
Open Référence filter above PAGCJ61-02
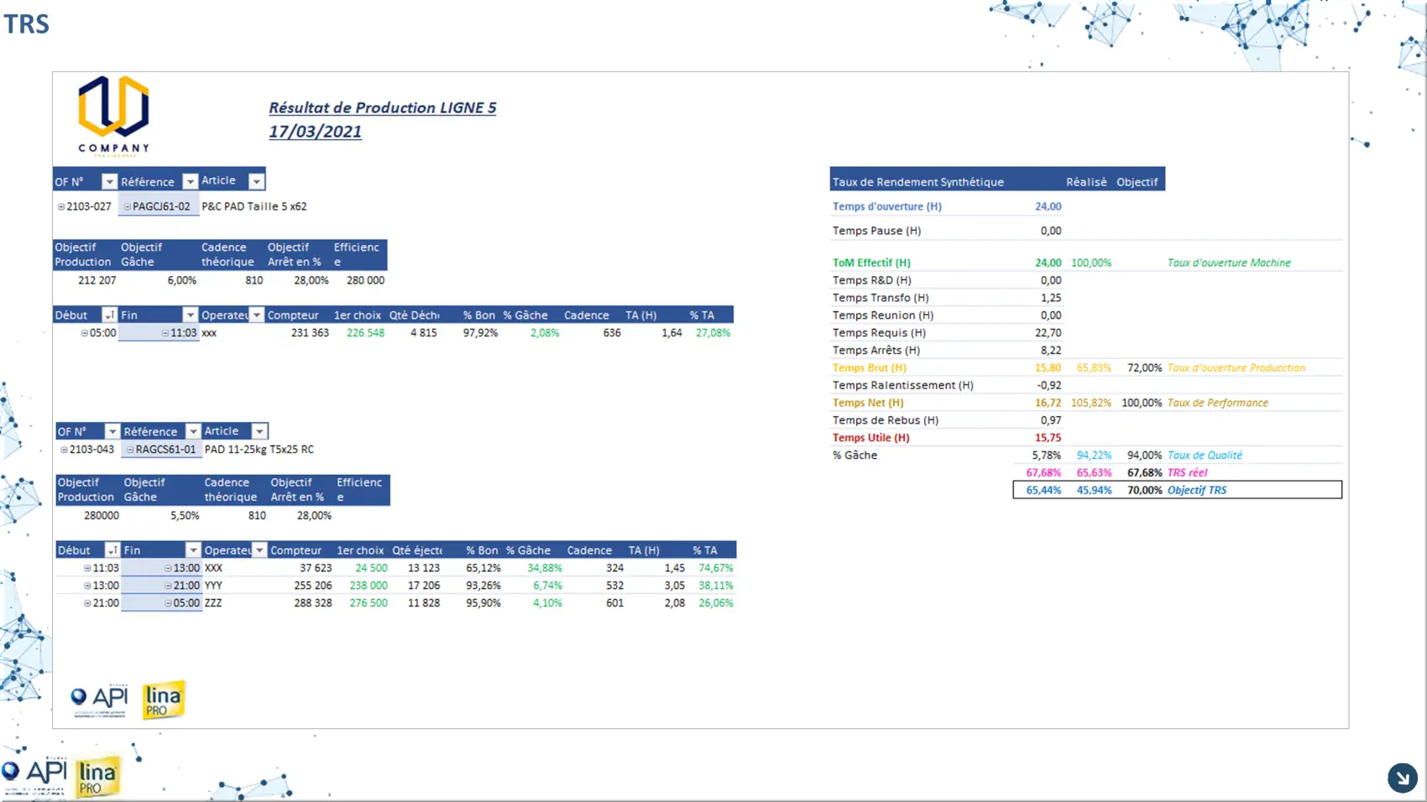[190, 181]
